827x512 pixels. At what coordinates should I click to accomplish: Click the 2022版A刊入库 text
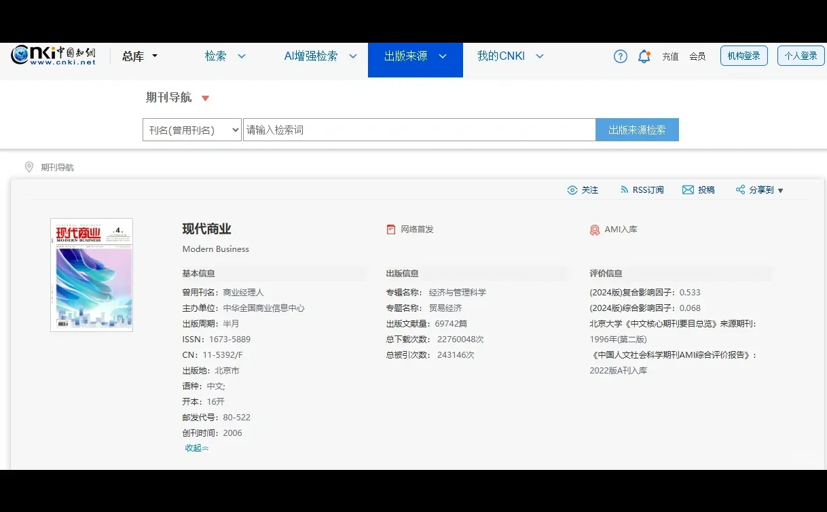[618, 371]
